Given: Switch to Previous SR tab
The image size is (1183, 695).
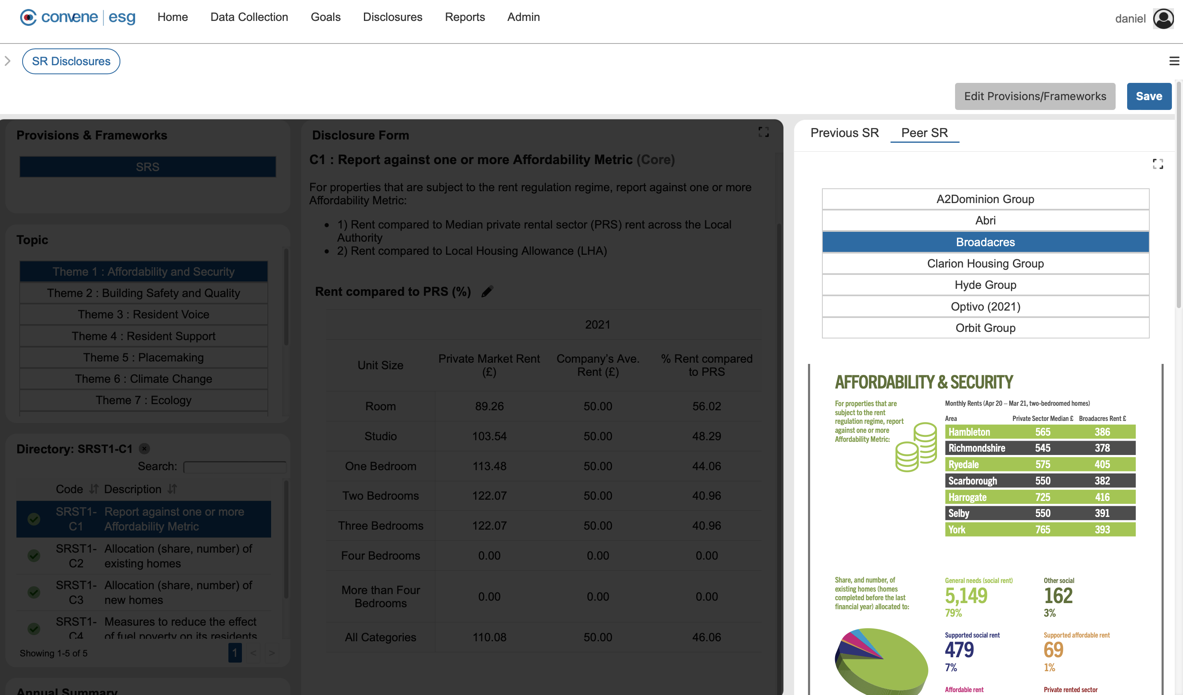Looking at the screenshot, I should coord(844,133).
